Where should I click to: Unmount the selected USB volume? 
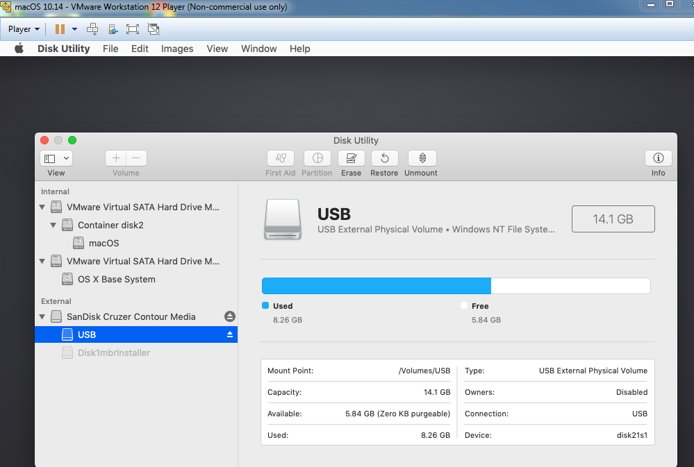coord(422,158)
